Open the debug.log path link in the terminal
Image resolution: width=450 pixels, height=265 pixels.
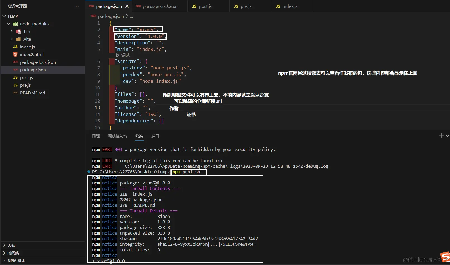[226, 166]
